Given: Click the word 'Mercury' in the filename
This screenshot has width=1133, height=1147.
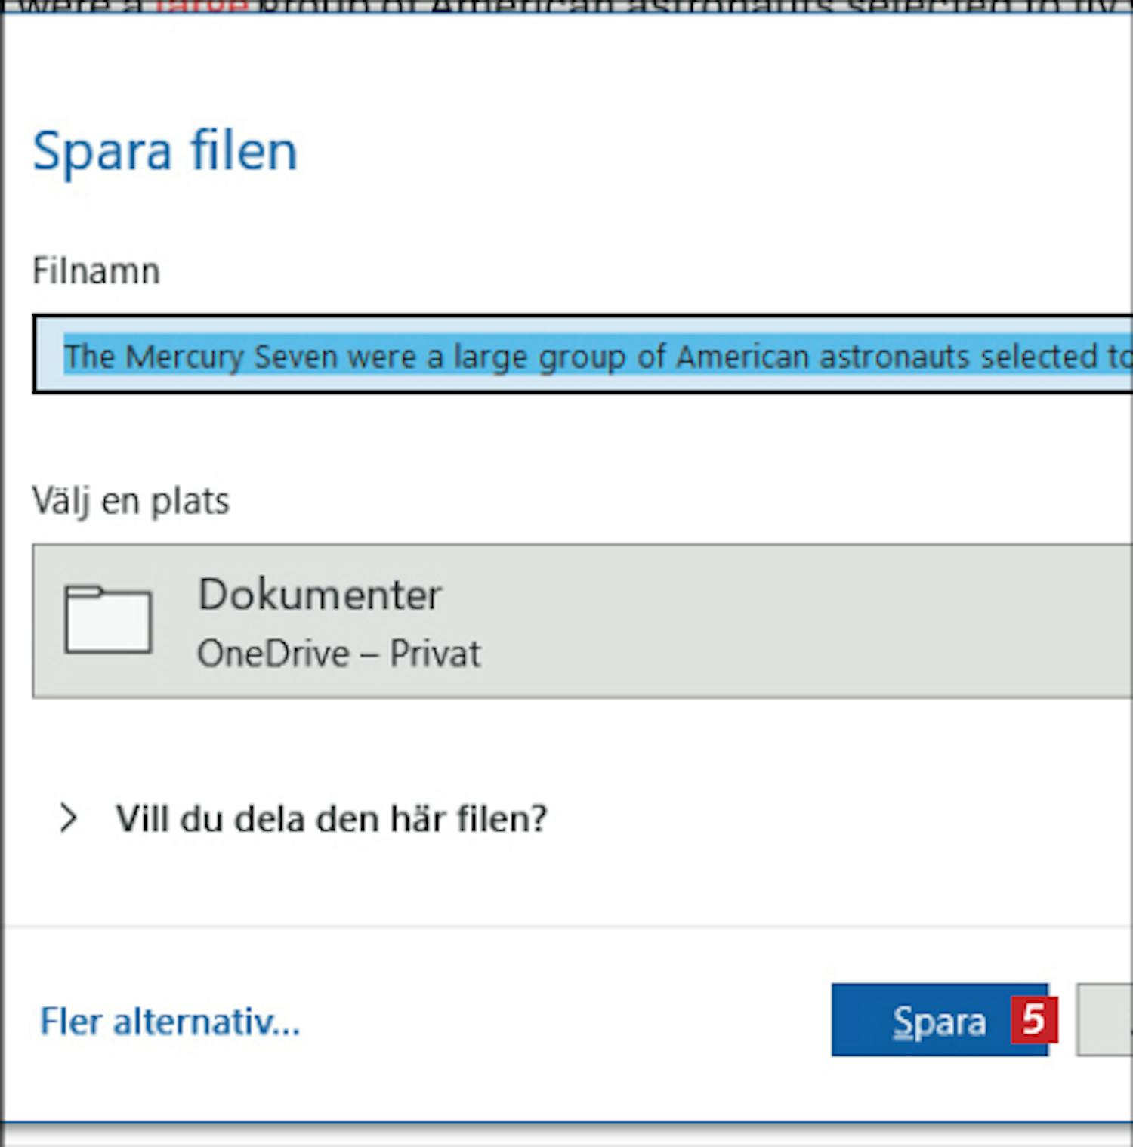Looking at the screenshot, I should click(184, 357).
